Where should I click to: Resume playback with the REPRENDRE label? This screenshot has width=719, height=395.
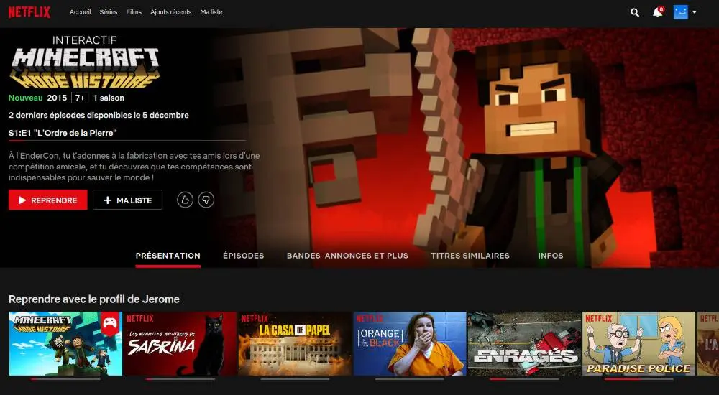(54, 200)
